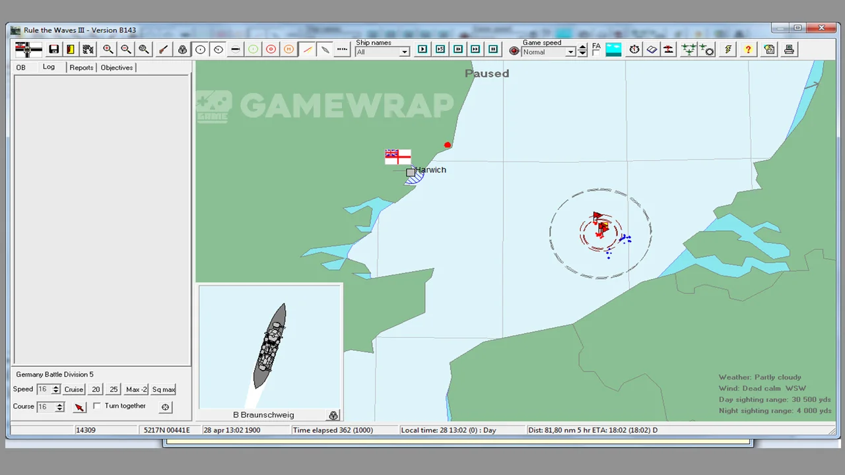The image size is (845, 475).
Task: Open the Ship names dropdown
Action: coord(404,52)
